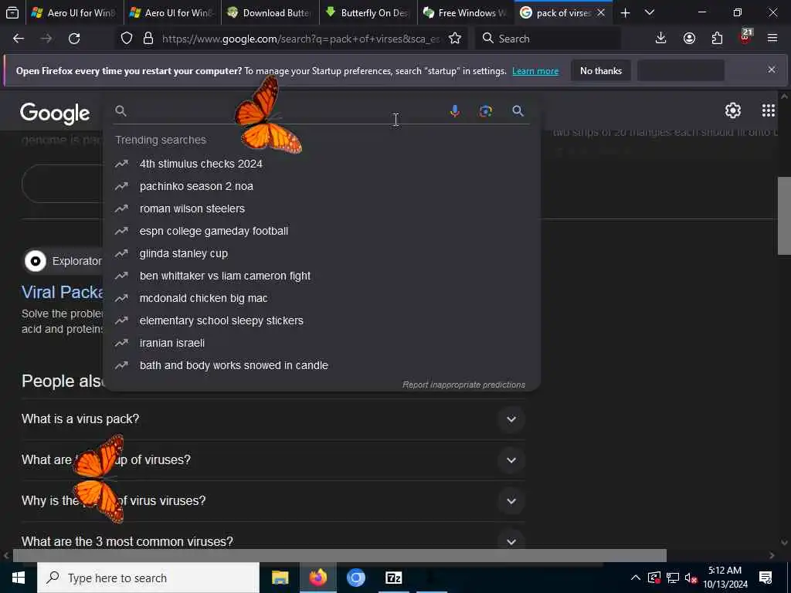The width and height of the screenshot is (791, 593).
Task: Go to Google logo homepage
Action: coord(55,113)
